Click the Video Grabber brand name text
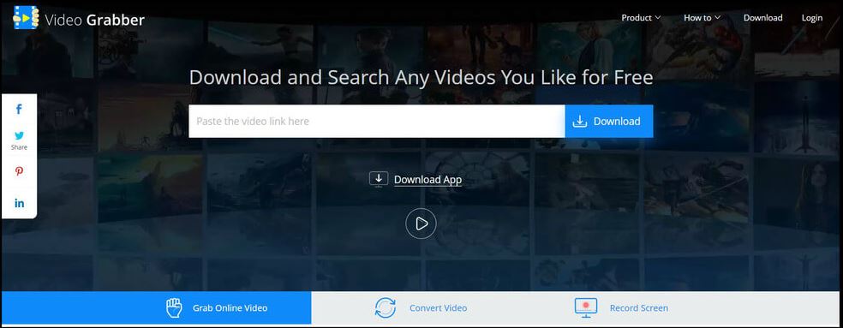Viewport: 843px width, 328px height. 94,20
